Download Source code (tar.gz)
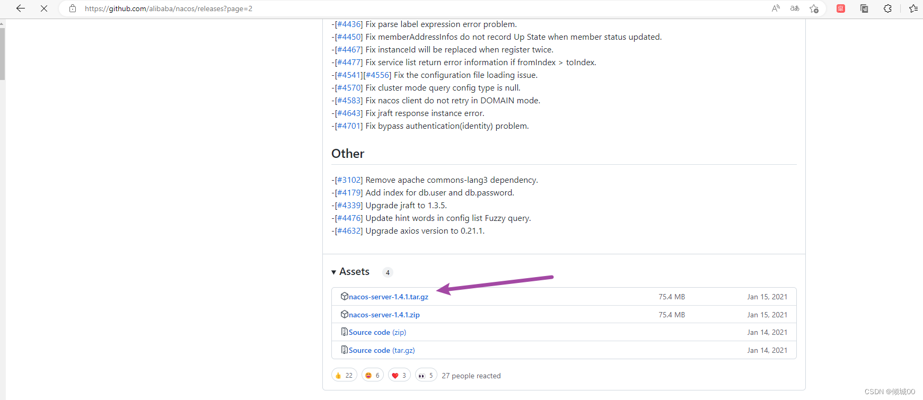Viewport: 923px width, 400px height. pyautogui.click(x=382, y=350)
